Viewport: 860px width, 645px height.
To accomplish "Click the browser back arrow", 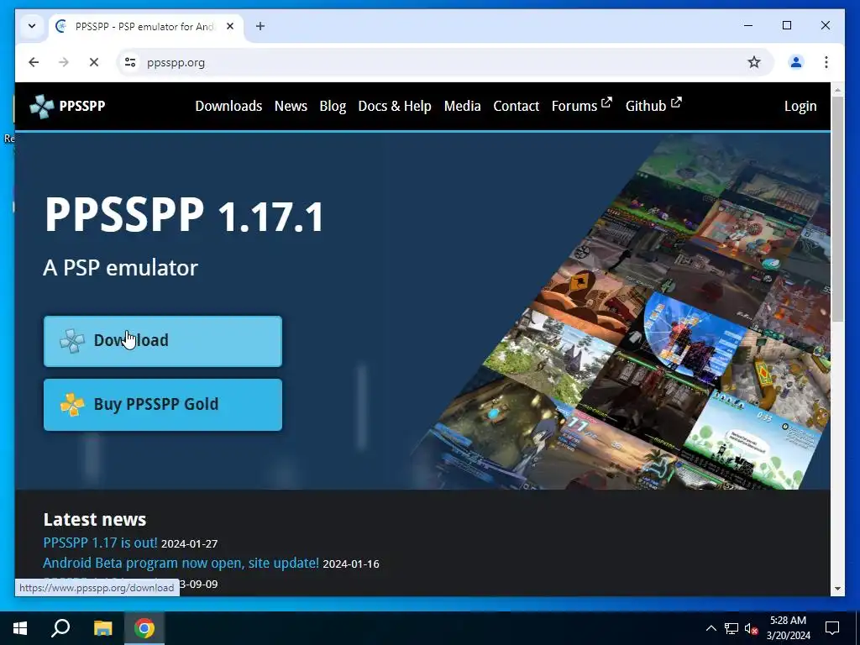I will [x=34, y=62].
